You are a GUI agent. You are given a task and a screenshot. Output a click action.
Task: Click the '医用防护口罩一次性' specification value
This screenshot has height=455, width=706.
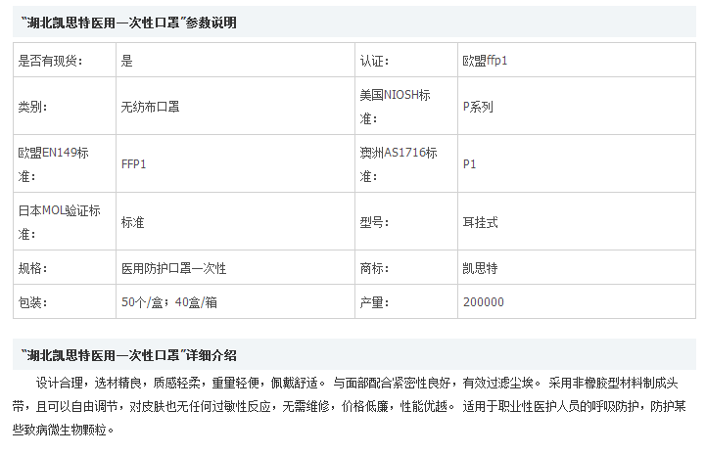pos(173,268)
